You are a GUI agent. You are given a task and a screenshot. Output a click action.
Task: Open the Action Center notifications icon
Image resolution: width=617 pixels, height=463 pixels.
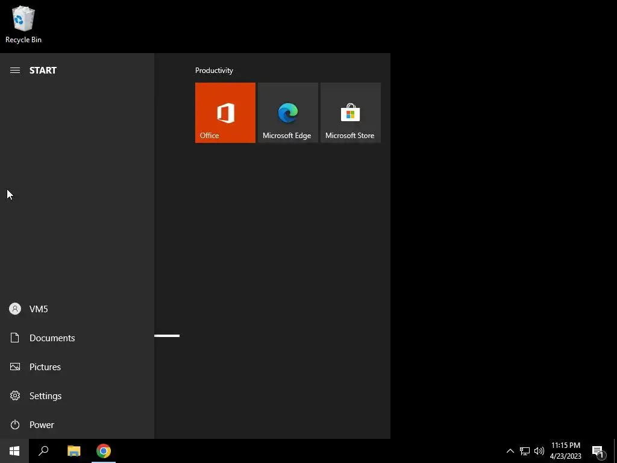[598, 451]
